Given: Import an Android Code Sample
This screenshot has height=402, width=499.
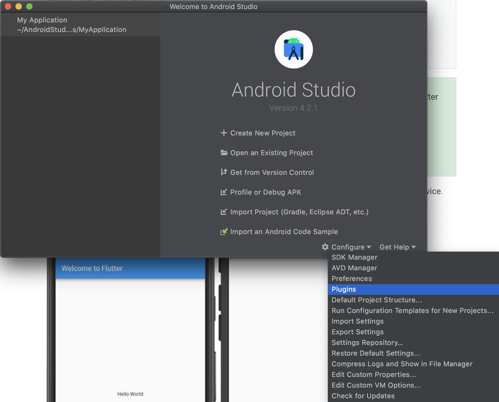Looking at the screenshot, I should [284, 232].
